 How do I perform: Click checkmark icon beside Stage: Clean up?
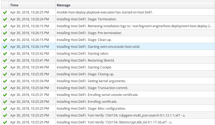pyautogui.click(x=5, y=40)
